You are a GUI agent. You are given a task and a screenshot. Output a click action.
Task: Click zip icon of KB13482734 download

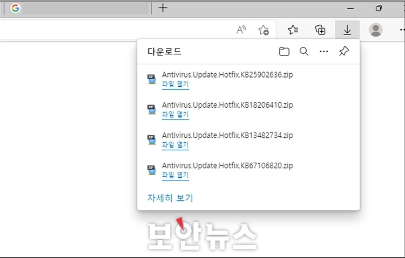click(152, 140)
